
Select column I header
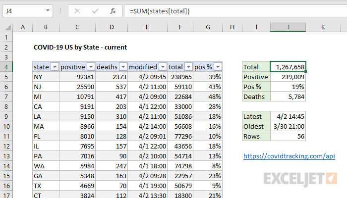point(256,27)
